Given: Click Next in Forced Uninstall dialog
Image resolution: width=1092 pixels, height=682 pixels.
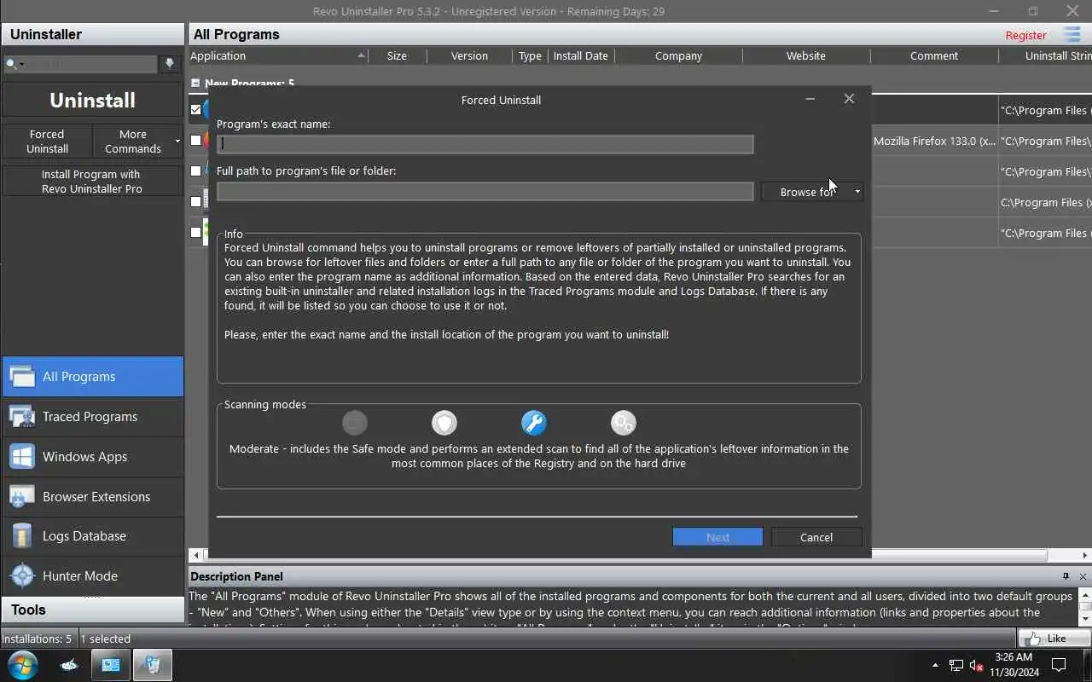Looking at the screenshot, I should coord(717,537).
